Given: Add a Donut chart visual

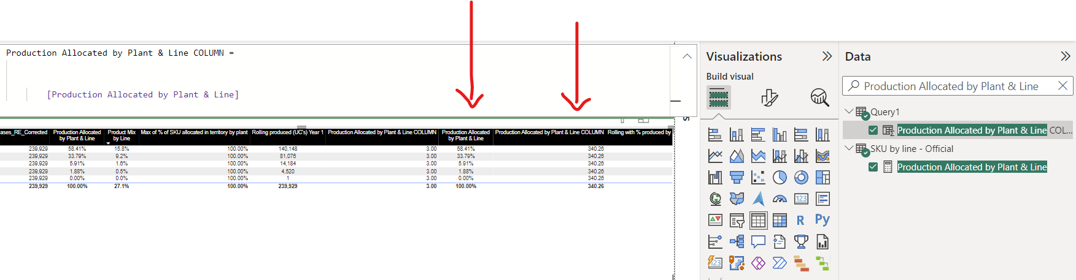Looking at the screenshot, I should tap(801, 177).
